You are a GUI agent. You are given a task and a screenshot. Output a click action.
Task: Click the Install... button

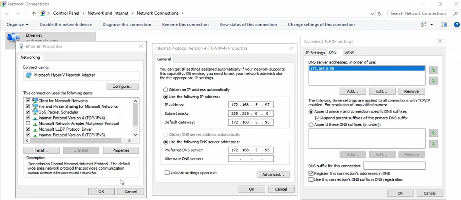click(x=41, y=150)
